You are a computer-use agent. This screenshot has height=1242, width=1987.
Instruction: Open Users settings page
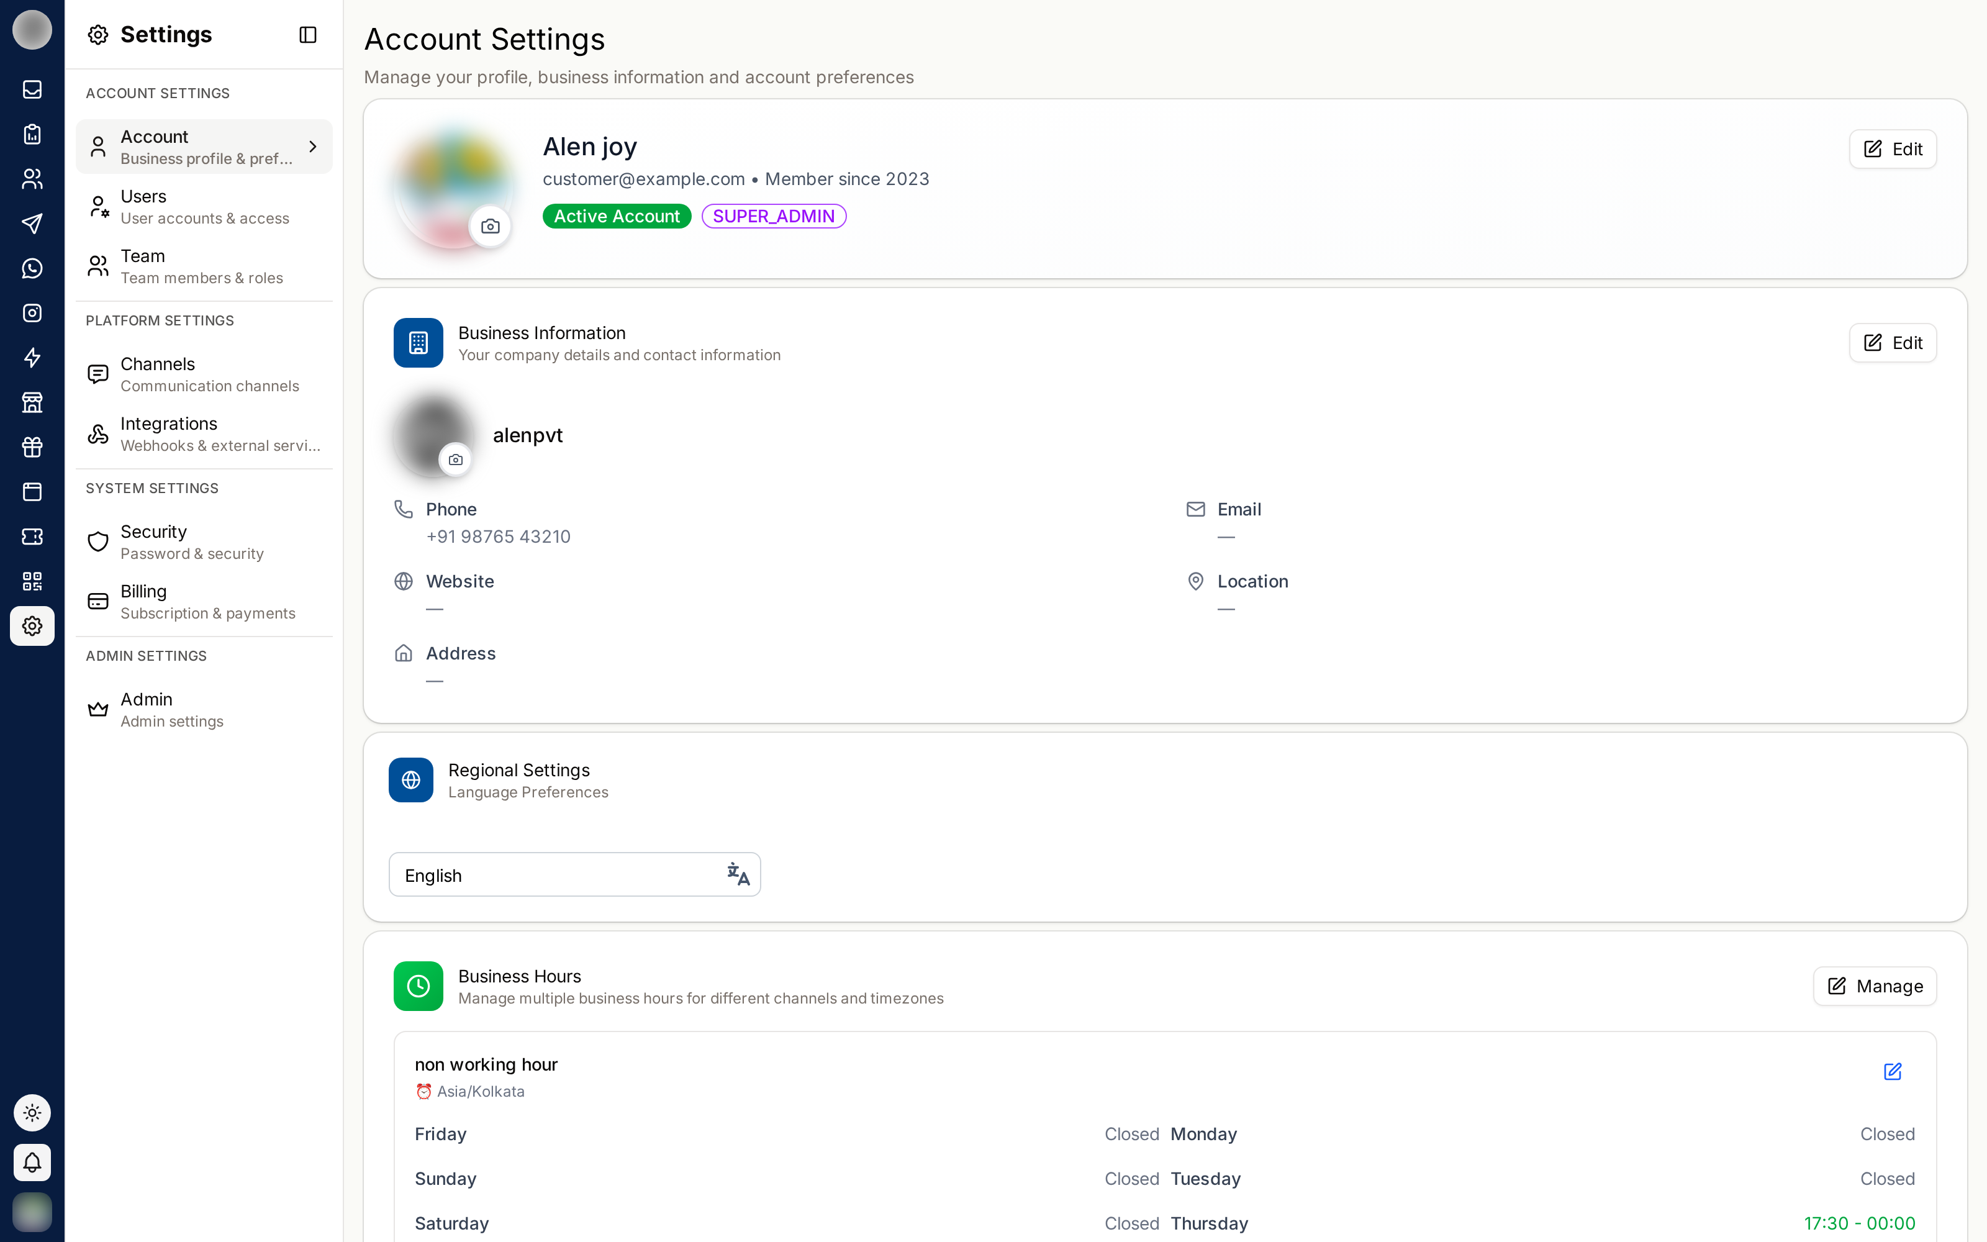point(204,206)
